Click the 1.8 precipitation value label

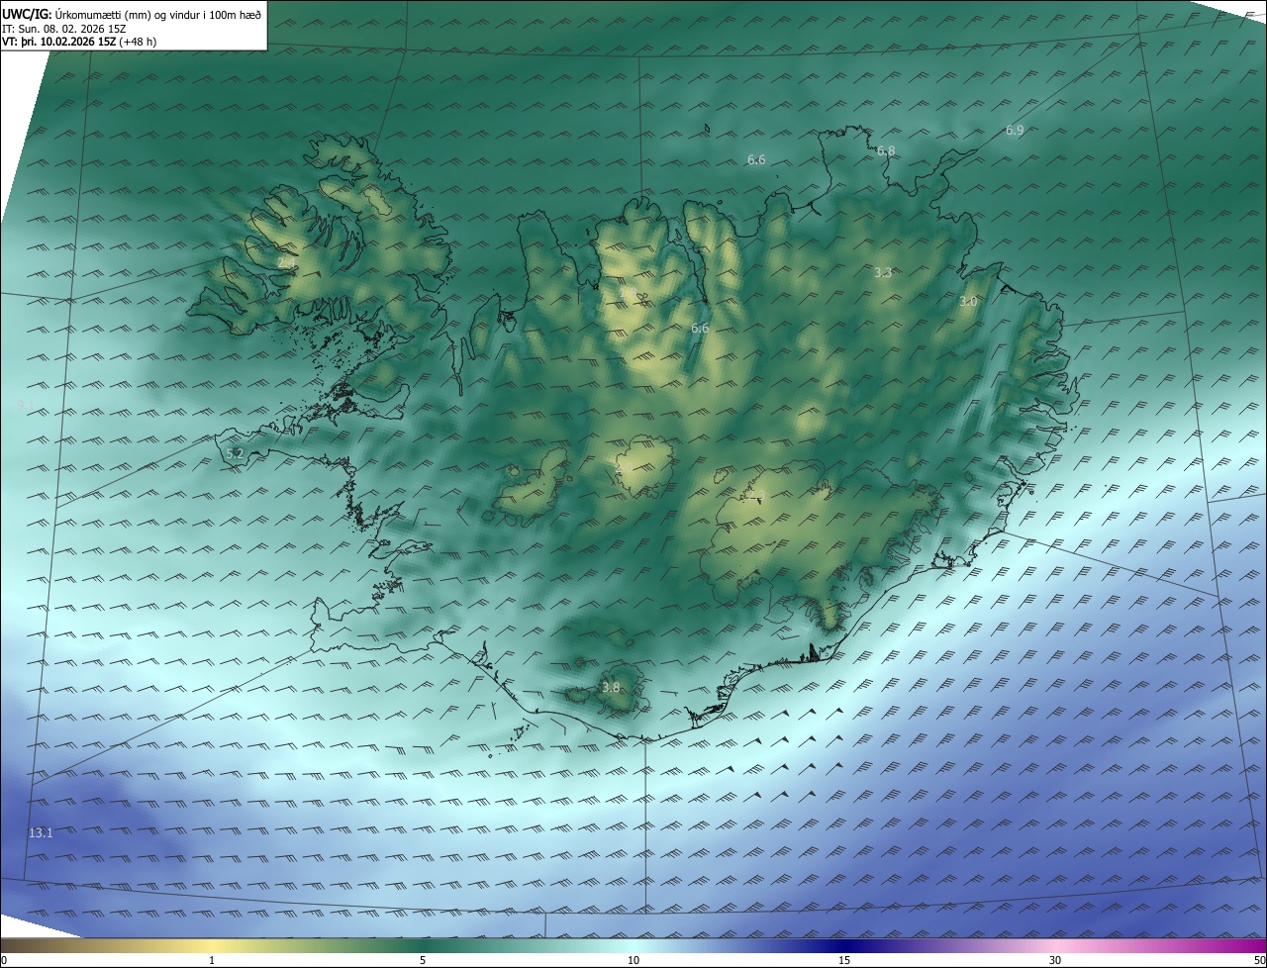coord(628,293)
